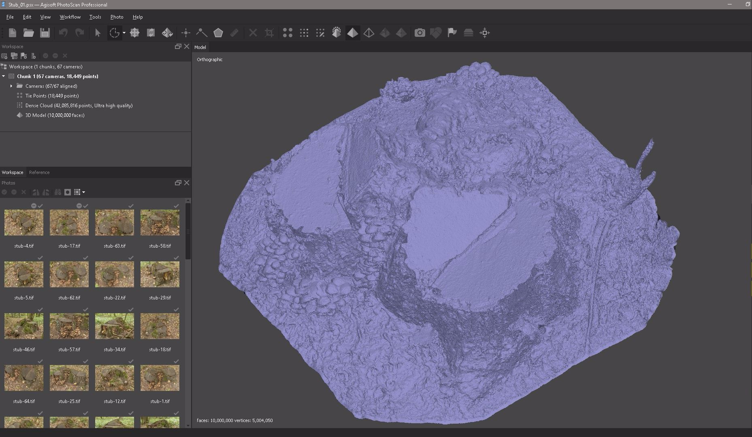
Task: Select the Rotate Object tool
Action: pos(167,33)
